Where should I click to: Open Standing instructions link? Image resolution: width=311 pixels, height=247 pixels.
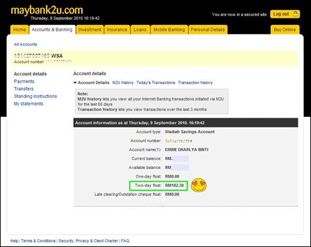coord(36,96)
